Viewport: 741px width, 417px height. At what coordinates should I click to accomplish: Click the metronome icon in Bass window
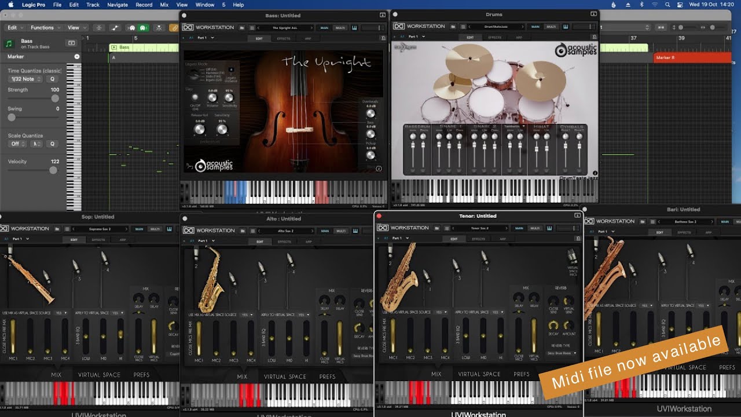tap(384, 38)
